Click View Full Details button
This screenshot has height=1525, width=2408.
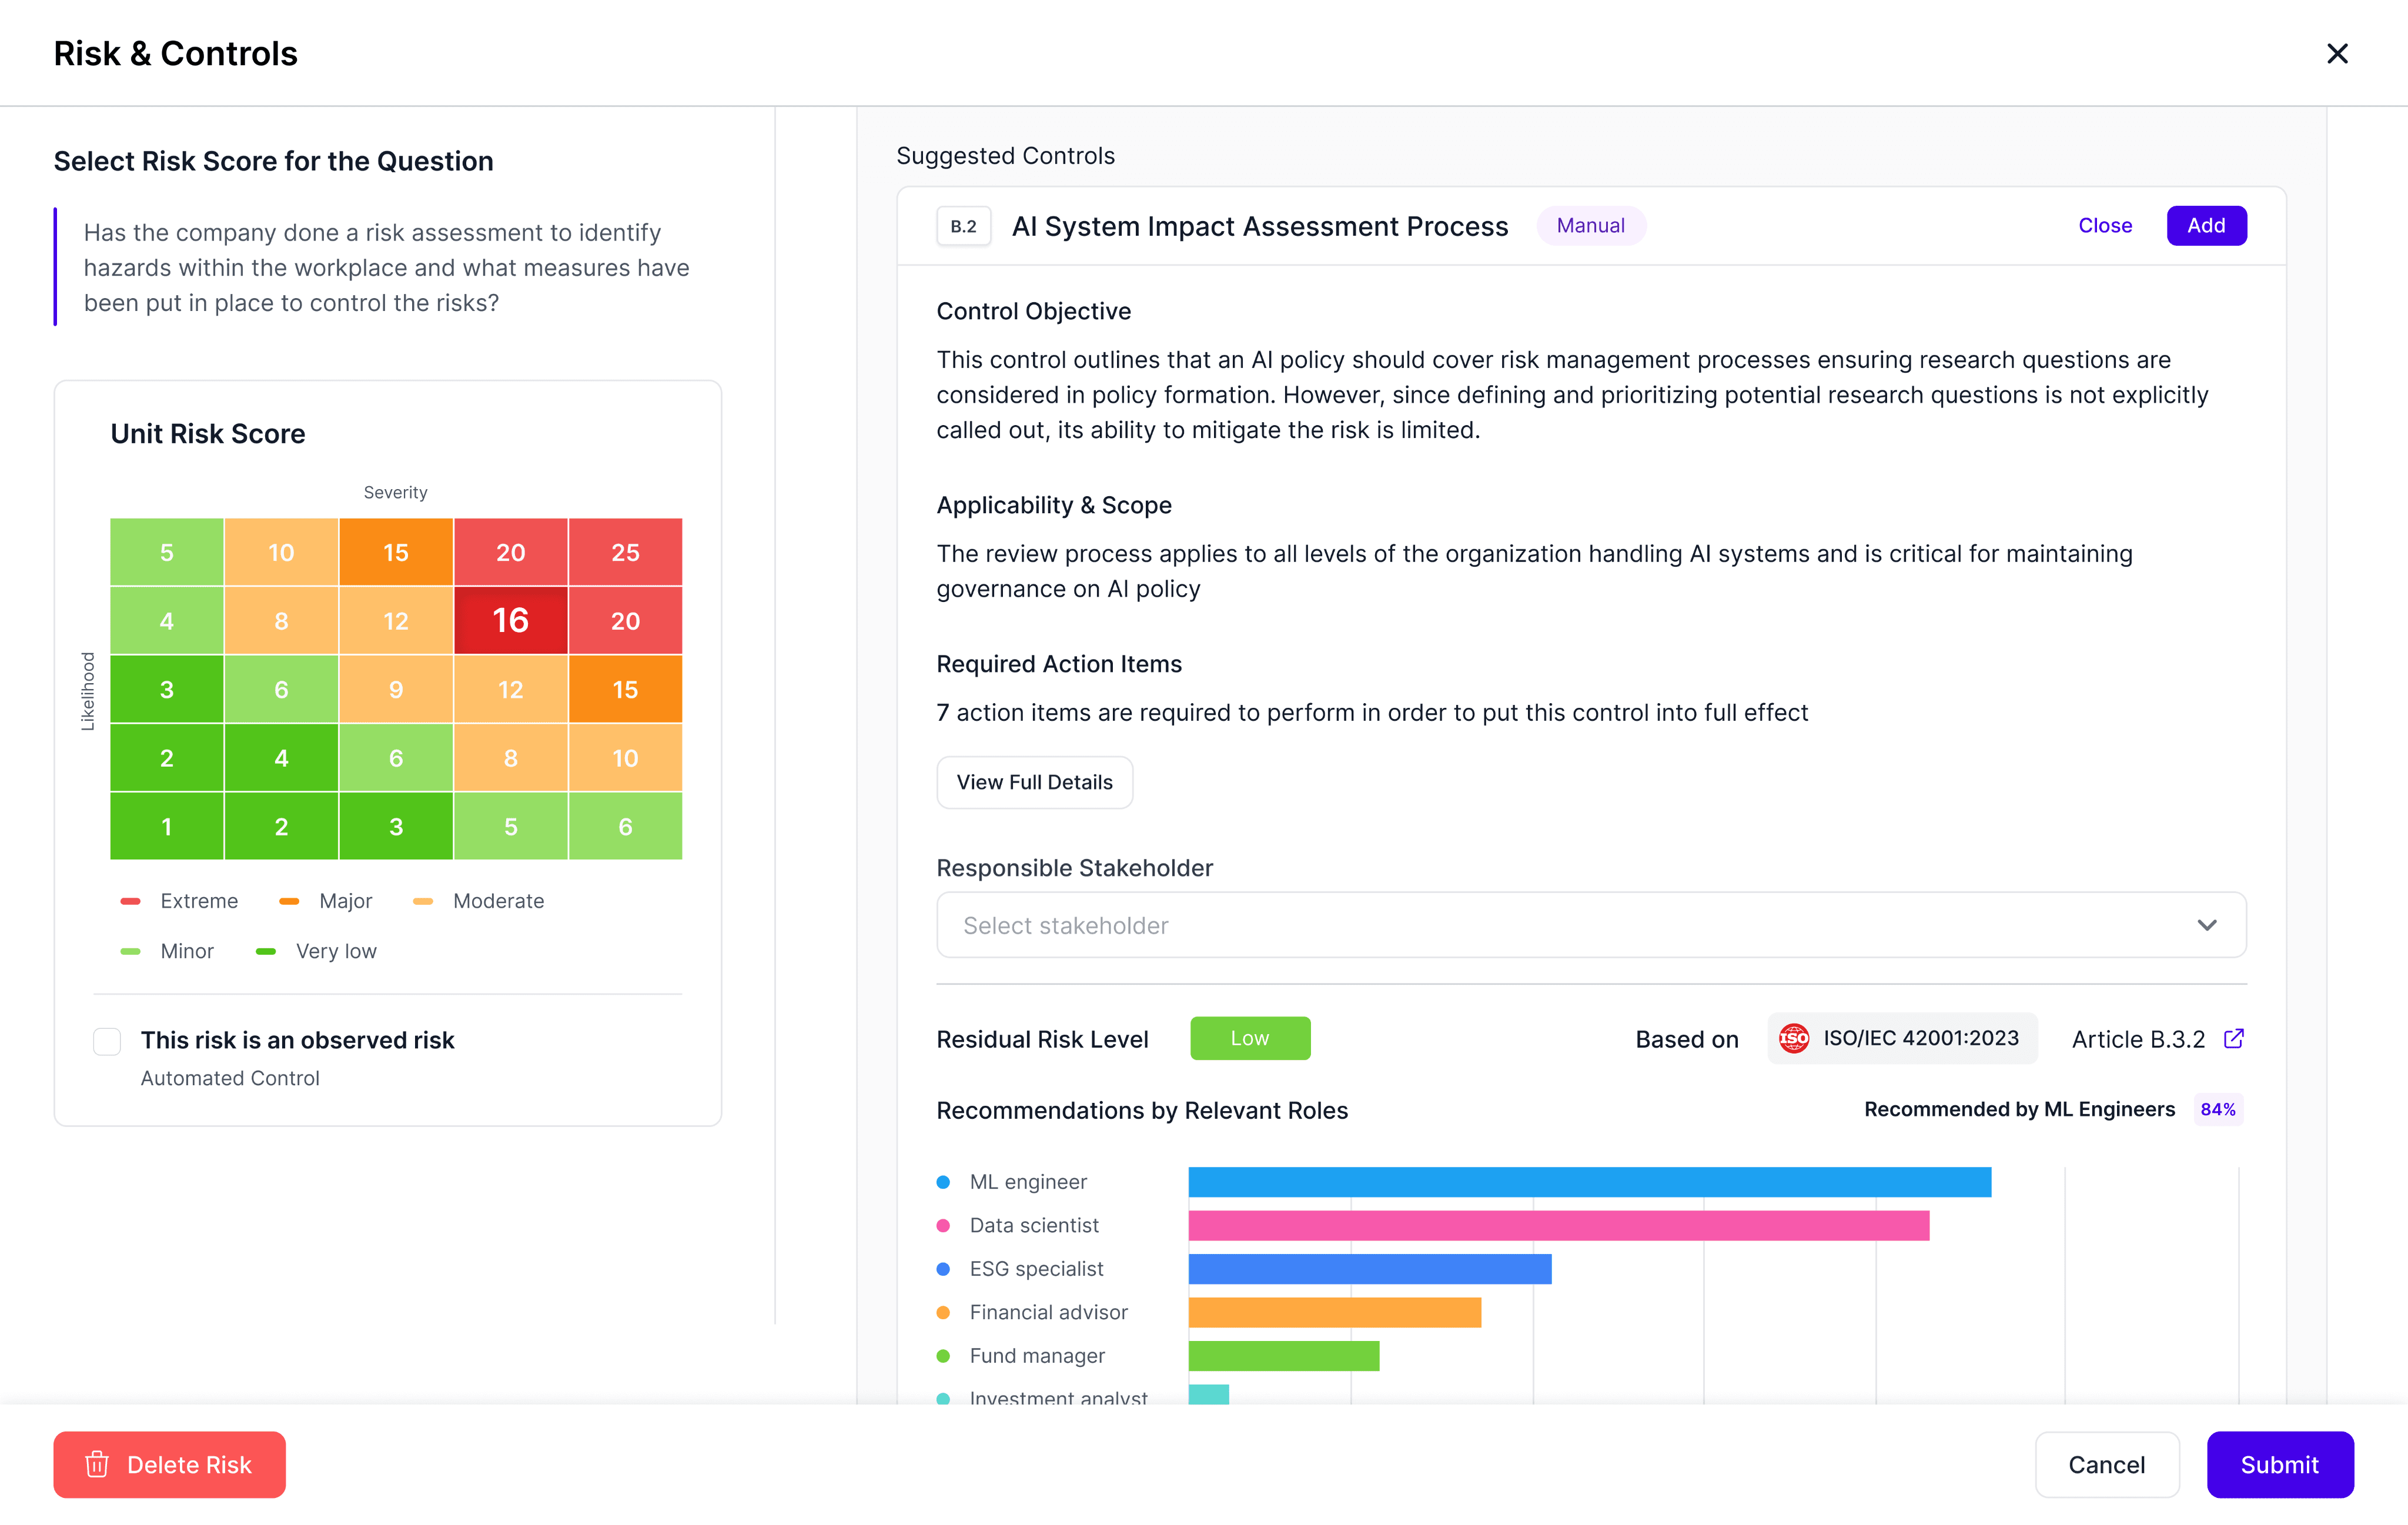(x=1034, y=782)
